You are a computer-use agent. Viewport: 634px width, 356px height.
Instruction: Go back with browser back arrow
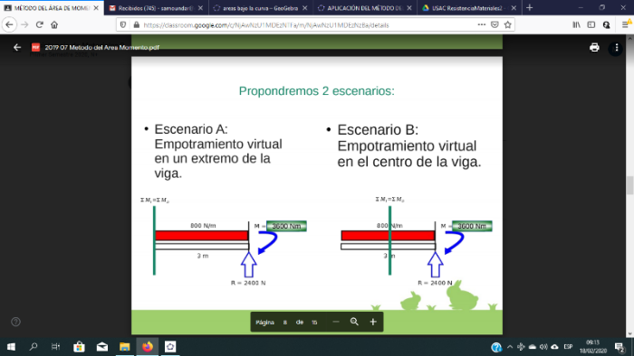point(9,25)
